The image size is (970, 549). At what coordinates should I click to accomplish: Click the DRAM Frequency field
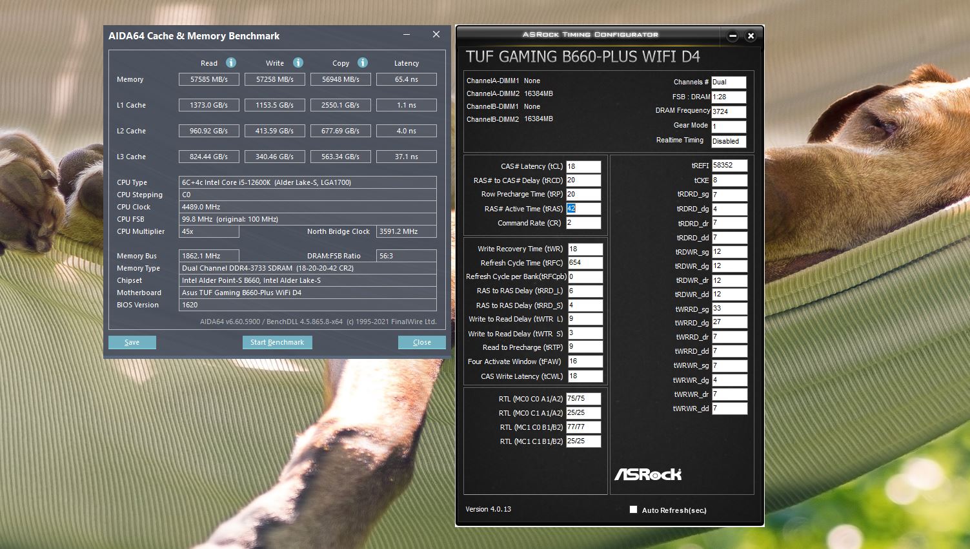[x=729, y=111]
